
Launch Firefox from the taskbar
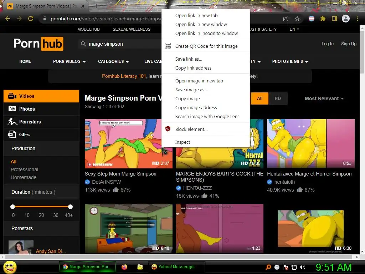click(124, 267)
